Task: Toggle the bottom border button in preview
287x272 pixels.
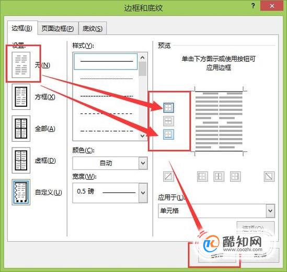Action: [168, 134]
